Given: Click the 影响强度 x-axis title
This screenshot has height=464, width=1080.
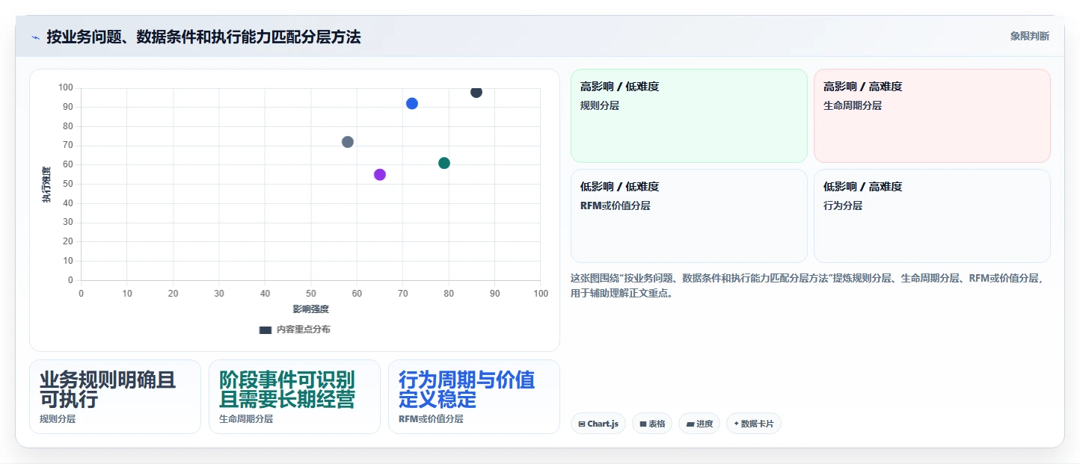Looking at the screenshot, I should tap(310, 309).
